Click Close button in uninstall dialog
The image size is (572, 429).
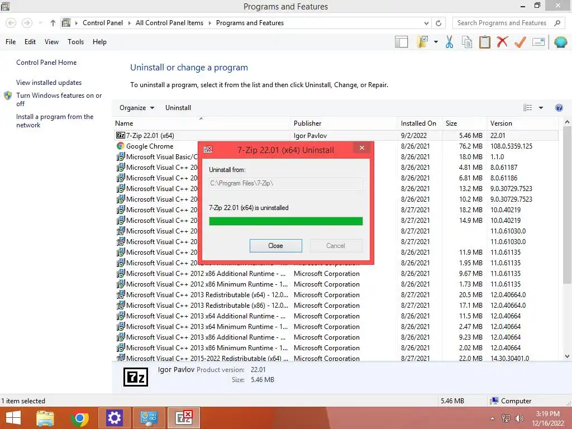[x=275, y=246]
